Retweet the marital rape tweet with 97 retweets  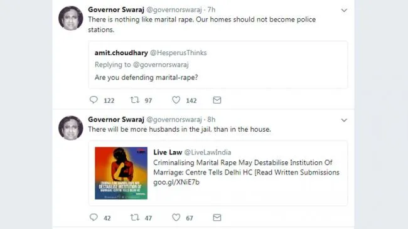(135, 100)
